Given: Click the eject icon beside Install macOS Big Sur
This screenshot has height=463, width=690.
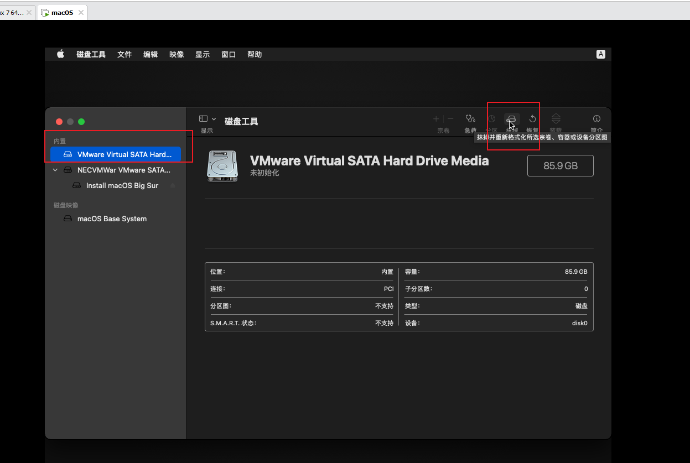Looking at the screenshot, I should tap(173, 185).
